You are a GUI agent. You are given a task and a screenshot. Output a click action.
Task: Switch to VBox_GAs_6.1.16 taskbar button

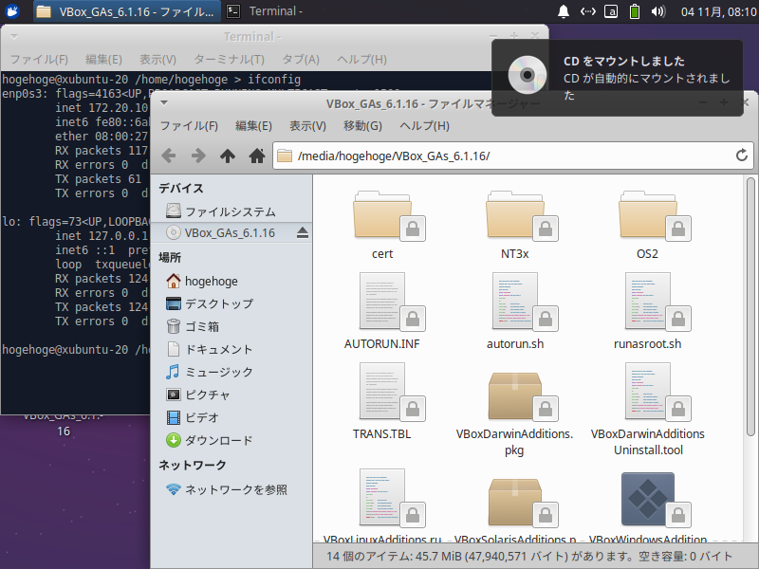tap(127, 11)
